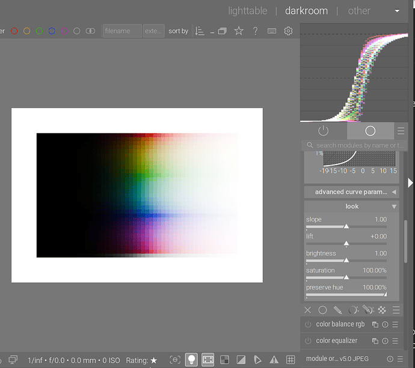Open the view switcher dropdown arrow

(397, 11)
